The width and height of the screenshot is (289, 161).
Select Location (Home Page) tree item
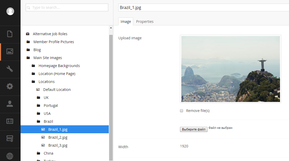click(x=57, y=74)
